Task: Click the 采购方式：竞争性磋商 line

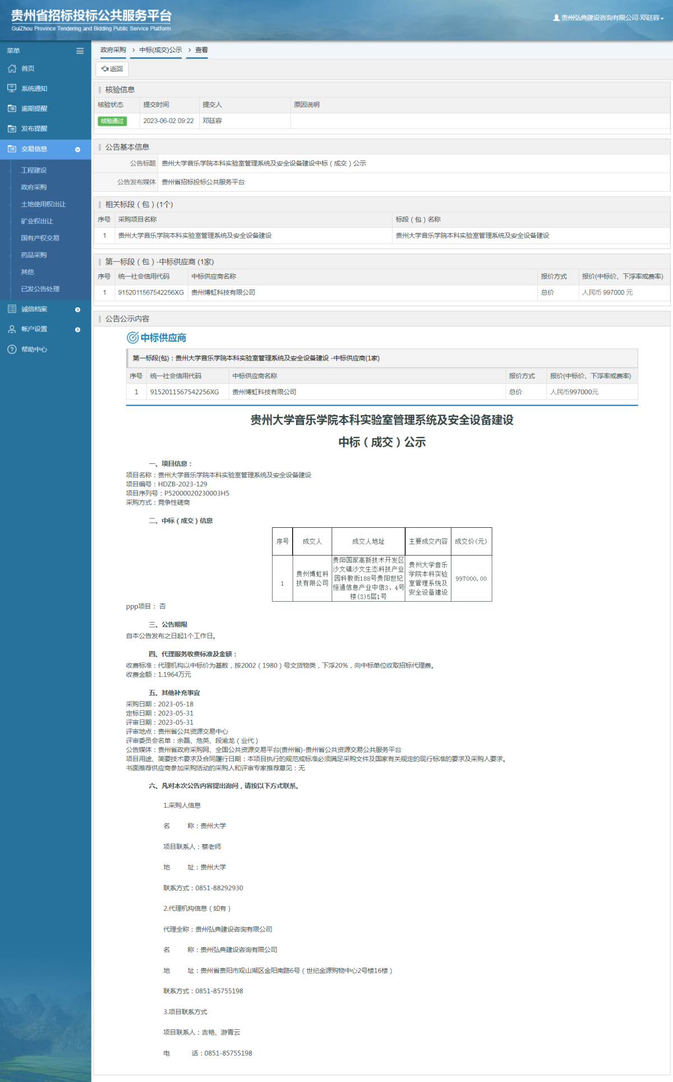Action: 158,503
